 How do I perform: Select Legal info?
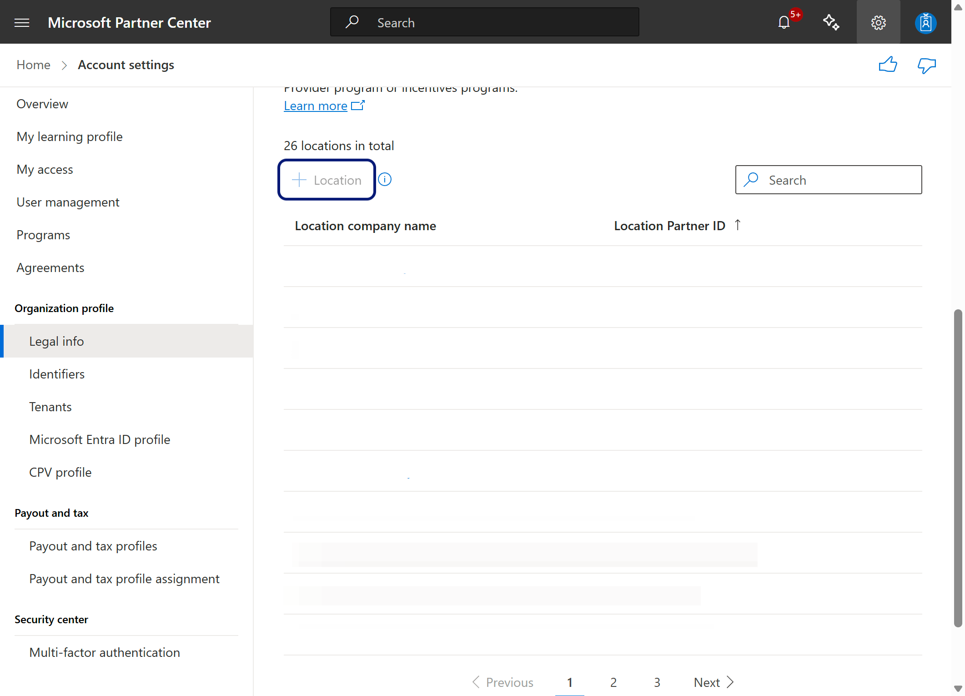pyautogui.click(x=126, y=341)
